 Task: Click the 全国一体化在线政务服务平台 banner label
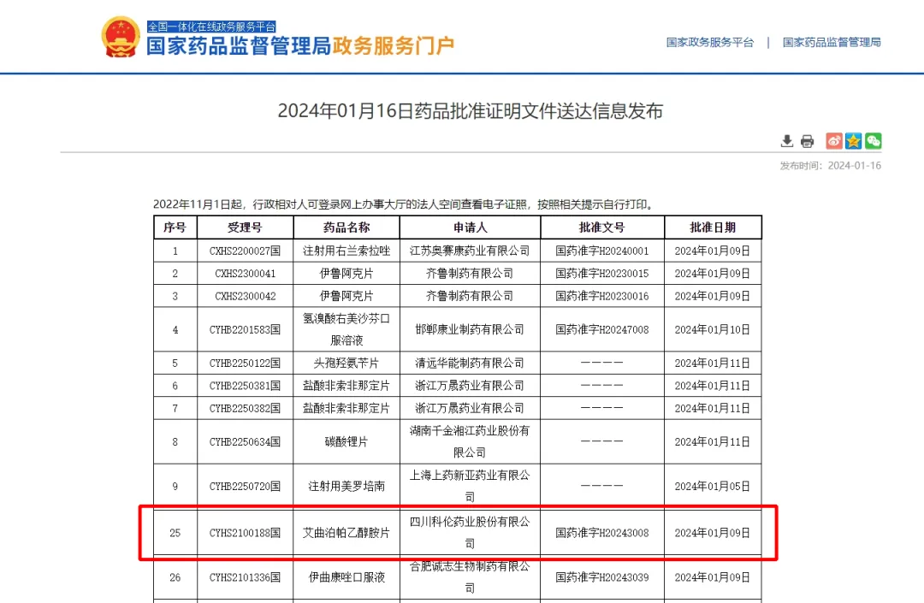pos(211,27)
